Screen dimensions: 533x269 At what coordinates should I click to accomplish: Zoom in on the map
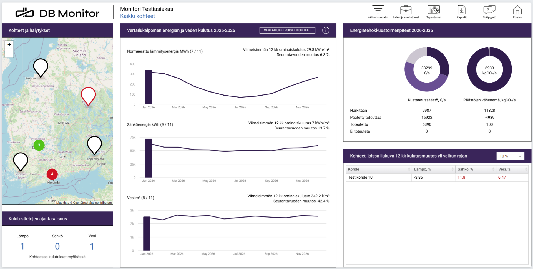(9, 45)
